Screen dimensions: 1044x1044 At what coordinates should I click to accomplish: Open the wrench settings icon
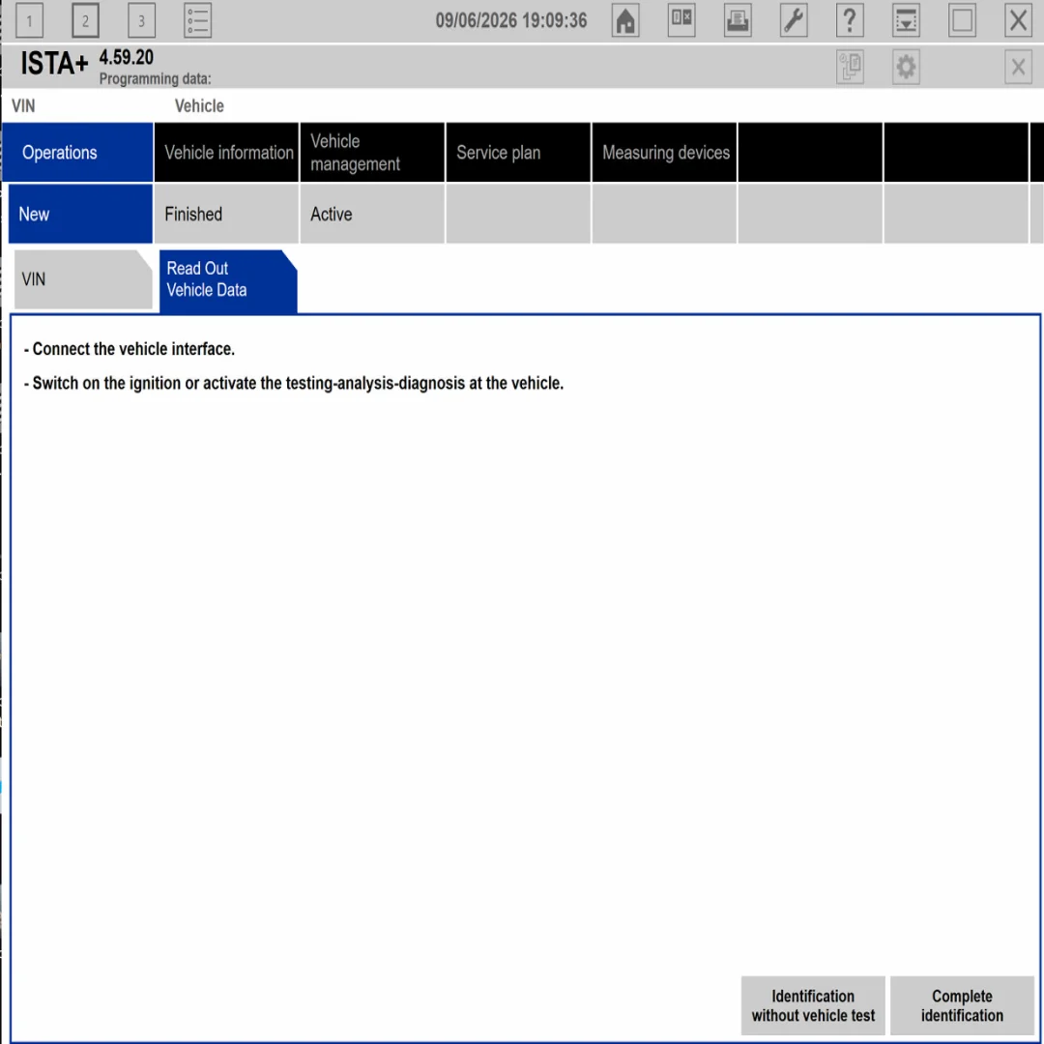click(x=794, y=20)
